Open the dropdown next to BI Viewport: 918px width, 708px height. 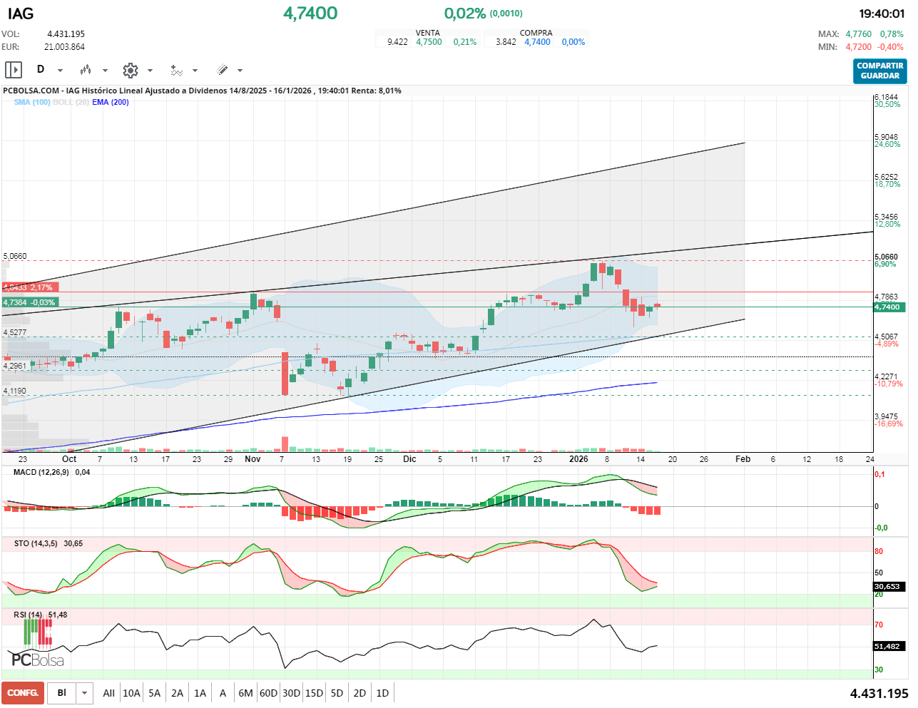point(85,693)
